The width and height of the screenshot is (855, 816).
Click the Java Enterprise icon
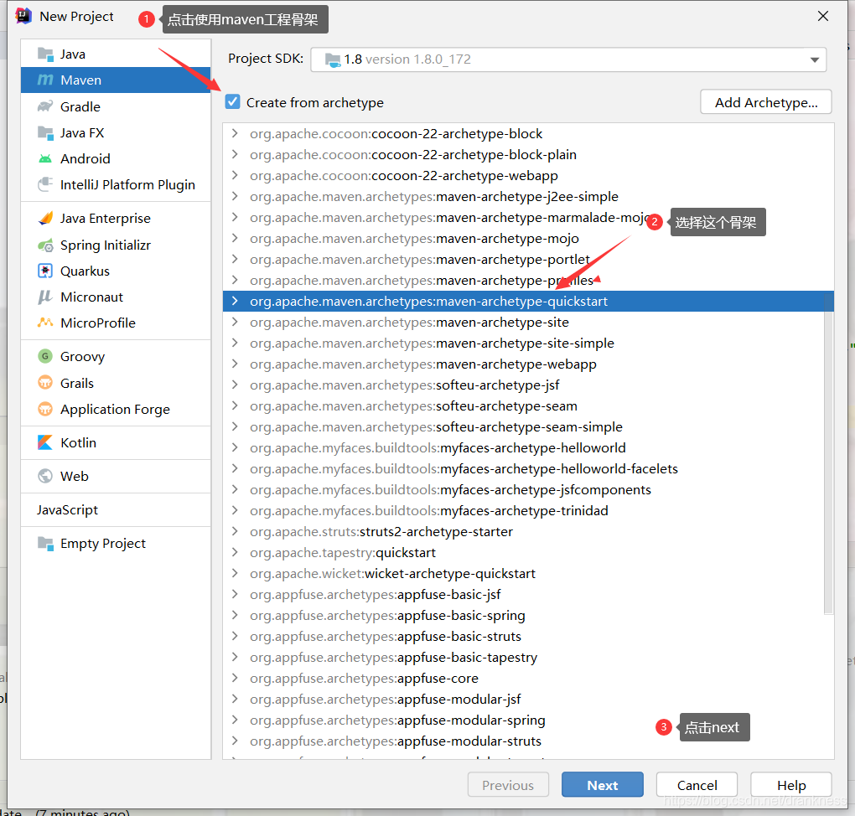pyautogui.click(x=45, y=218)
